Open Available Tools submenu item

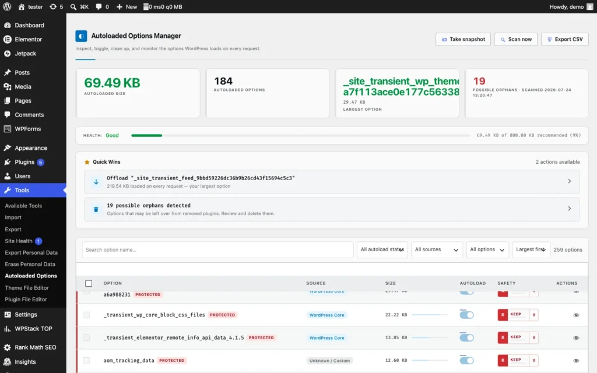[x=23, y=206]
